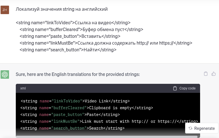Click the Regenerate button
The height and width of the screenshot is (138, 219).
(x=202, y=128)
